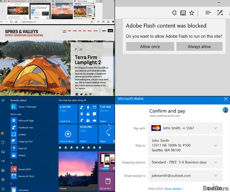Launch Microsoft Edge from Most used list
Viewport: 230px width, 192px height.
22,121
